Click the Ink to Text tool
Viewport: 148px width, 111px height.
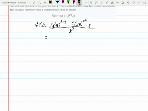(x=96, y=3)
